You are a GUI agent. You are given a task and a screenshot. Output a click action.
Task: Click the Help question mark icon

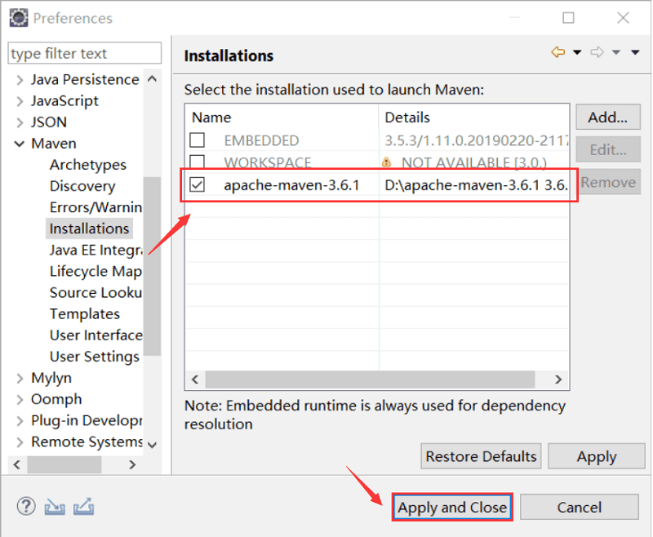tap(26, 507)
